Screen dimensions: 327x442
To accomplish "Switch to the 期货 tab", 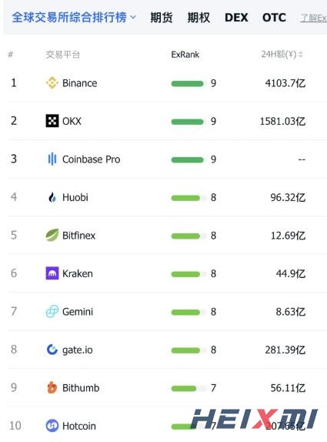I will [x=162, y=18].
